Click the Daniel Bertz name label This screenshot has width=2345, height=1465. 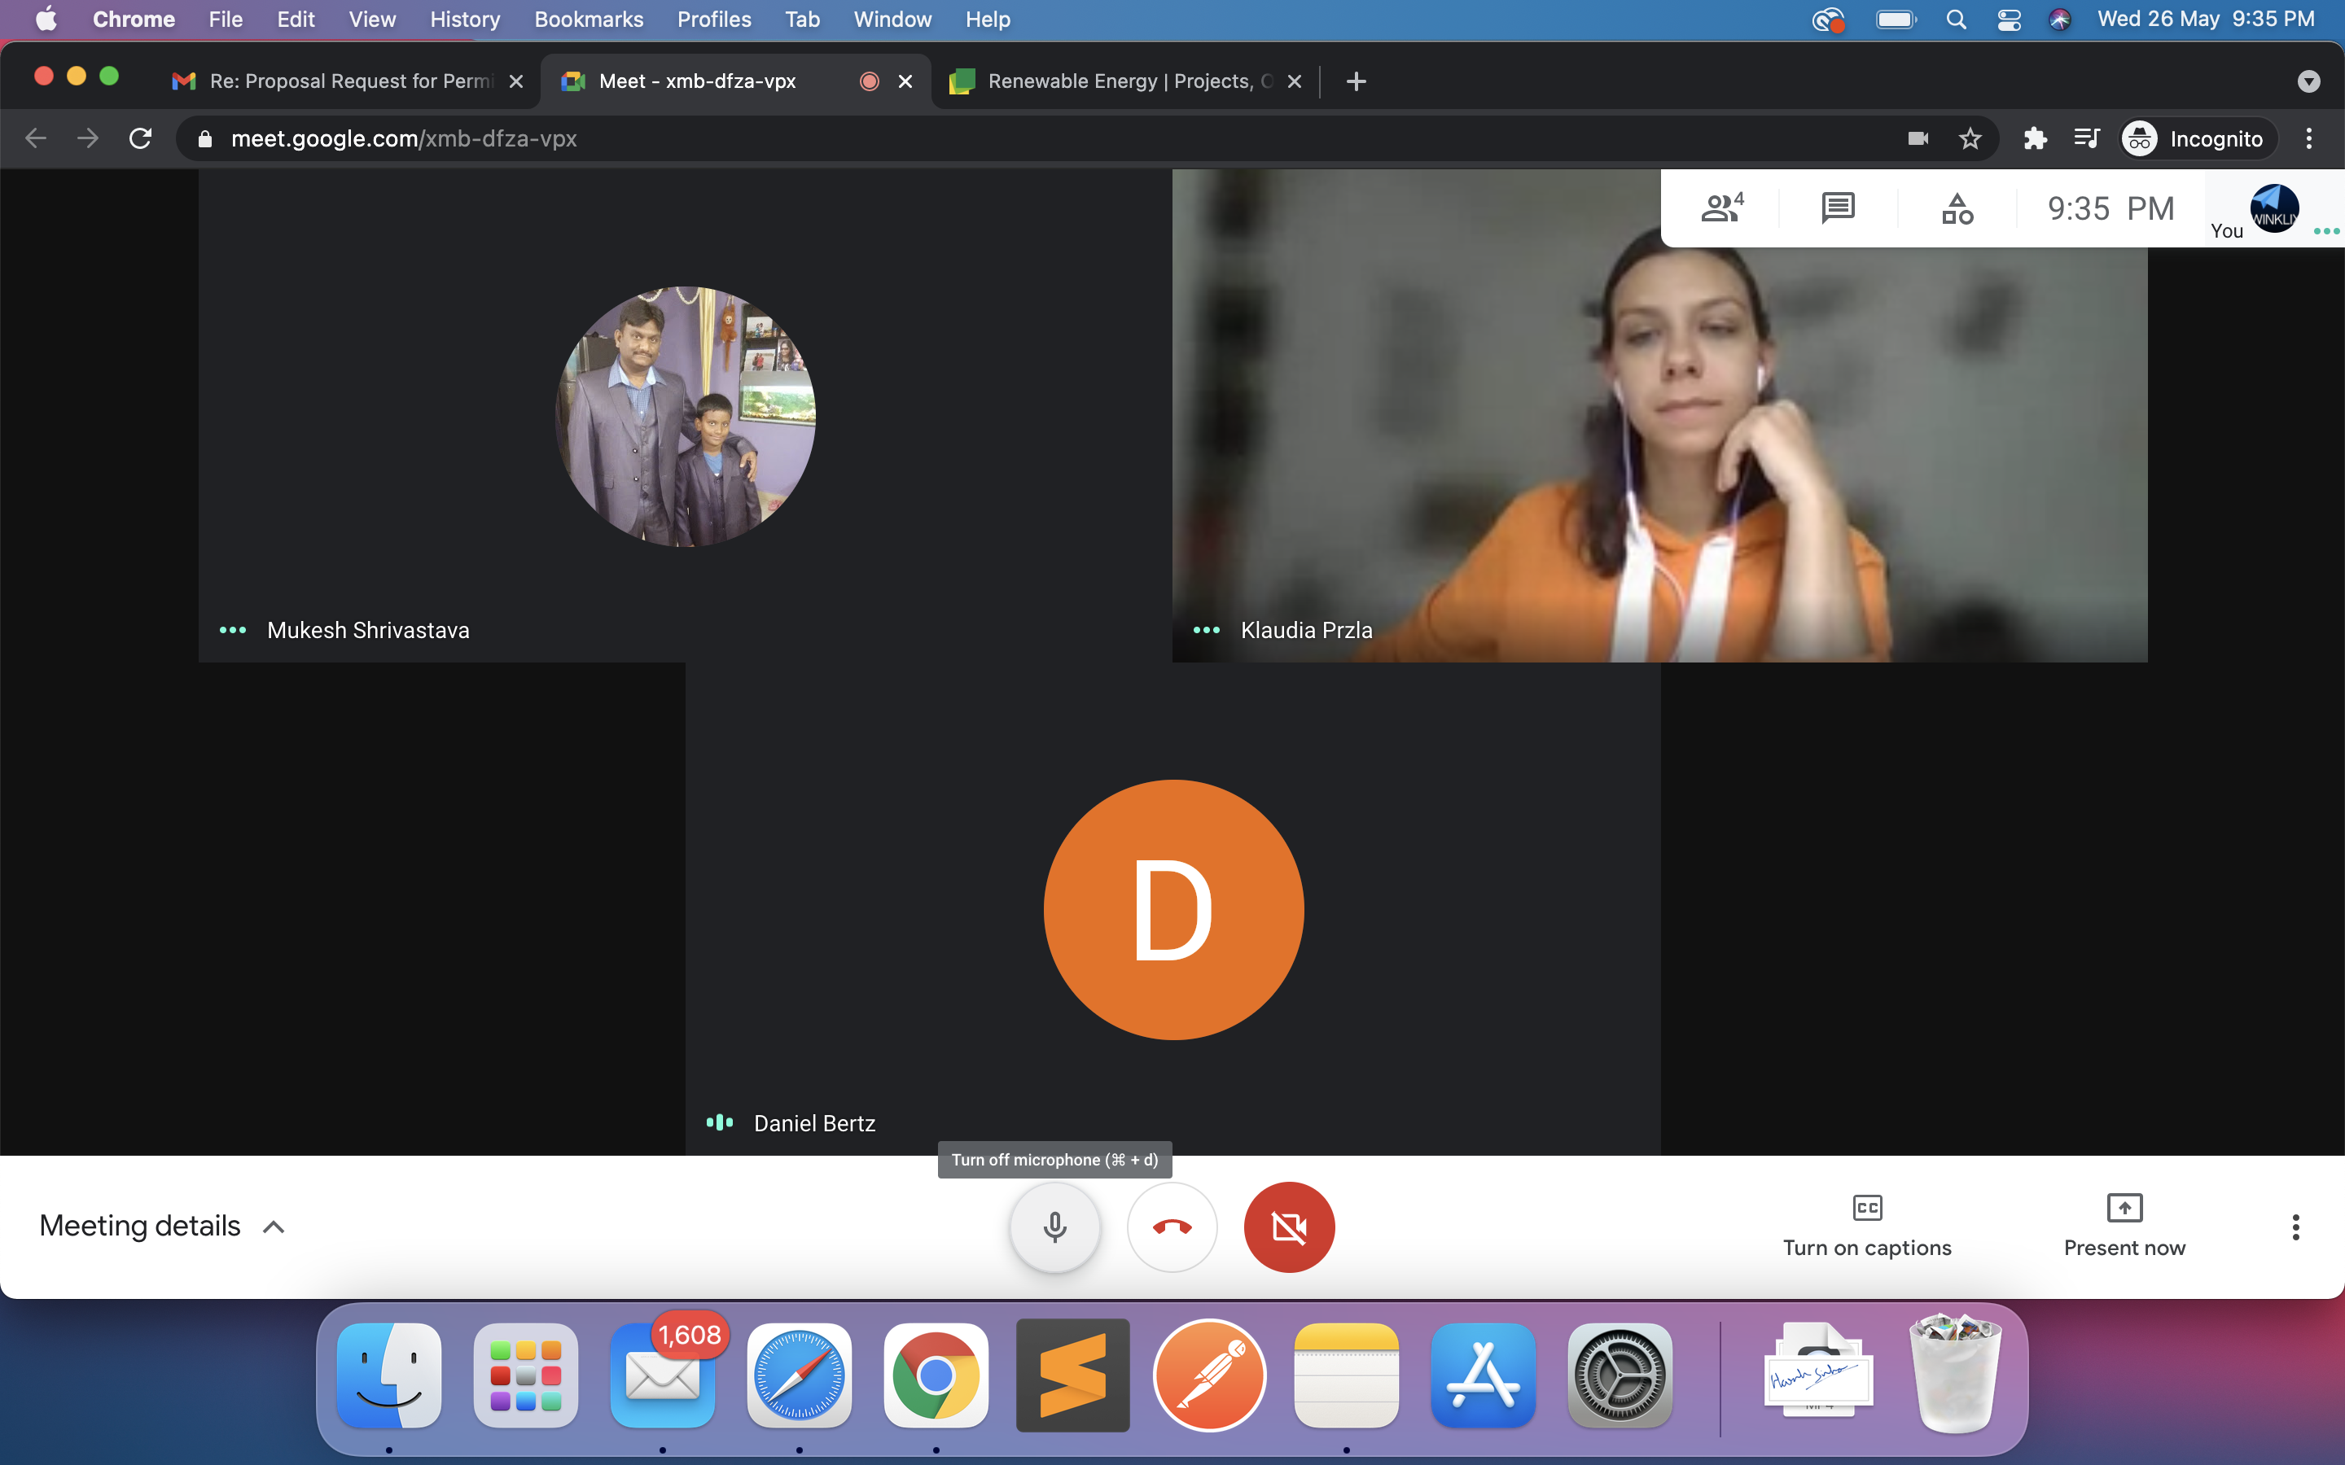[x=815, y=1123]
